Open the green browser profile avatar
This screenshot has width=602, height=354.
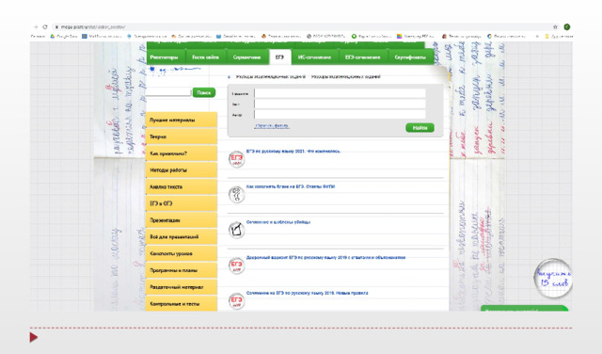pyautogui.click(x=567, y=27)
